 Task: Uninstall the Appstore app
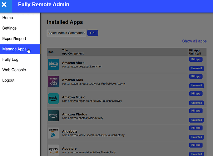tap(196, 154)
